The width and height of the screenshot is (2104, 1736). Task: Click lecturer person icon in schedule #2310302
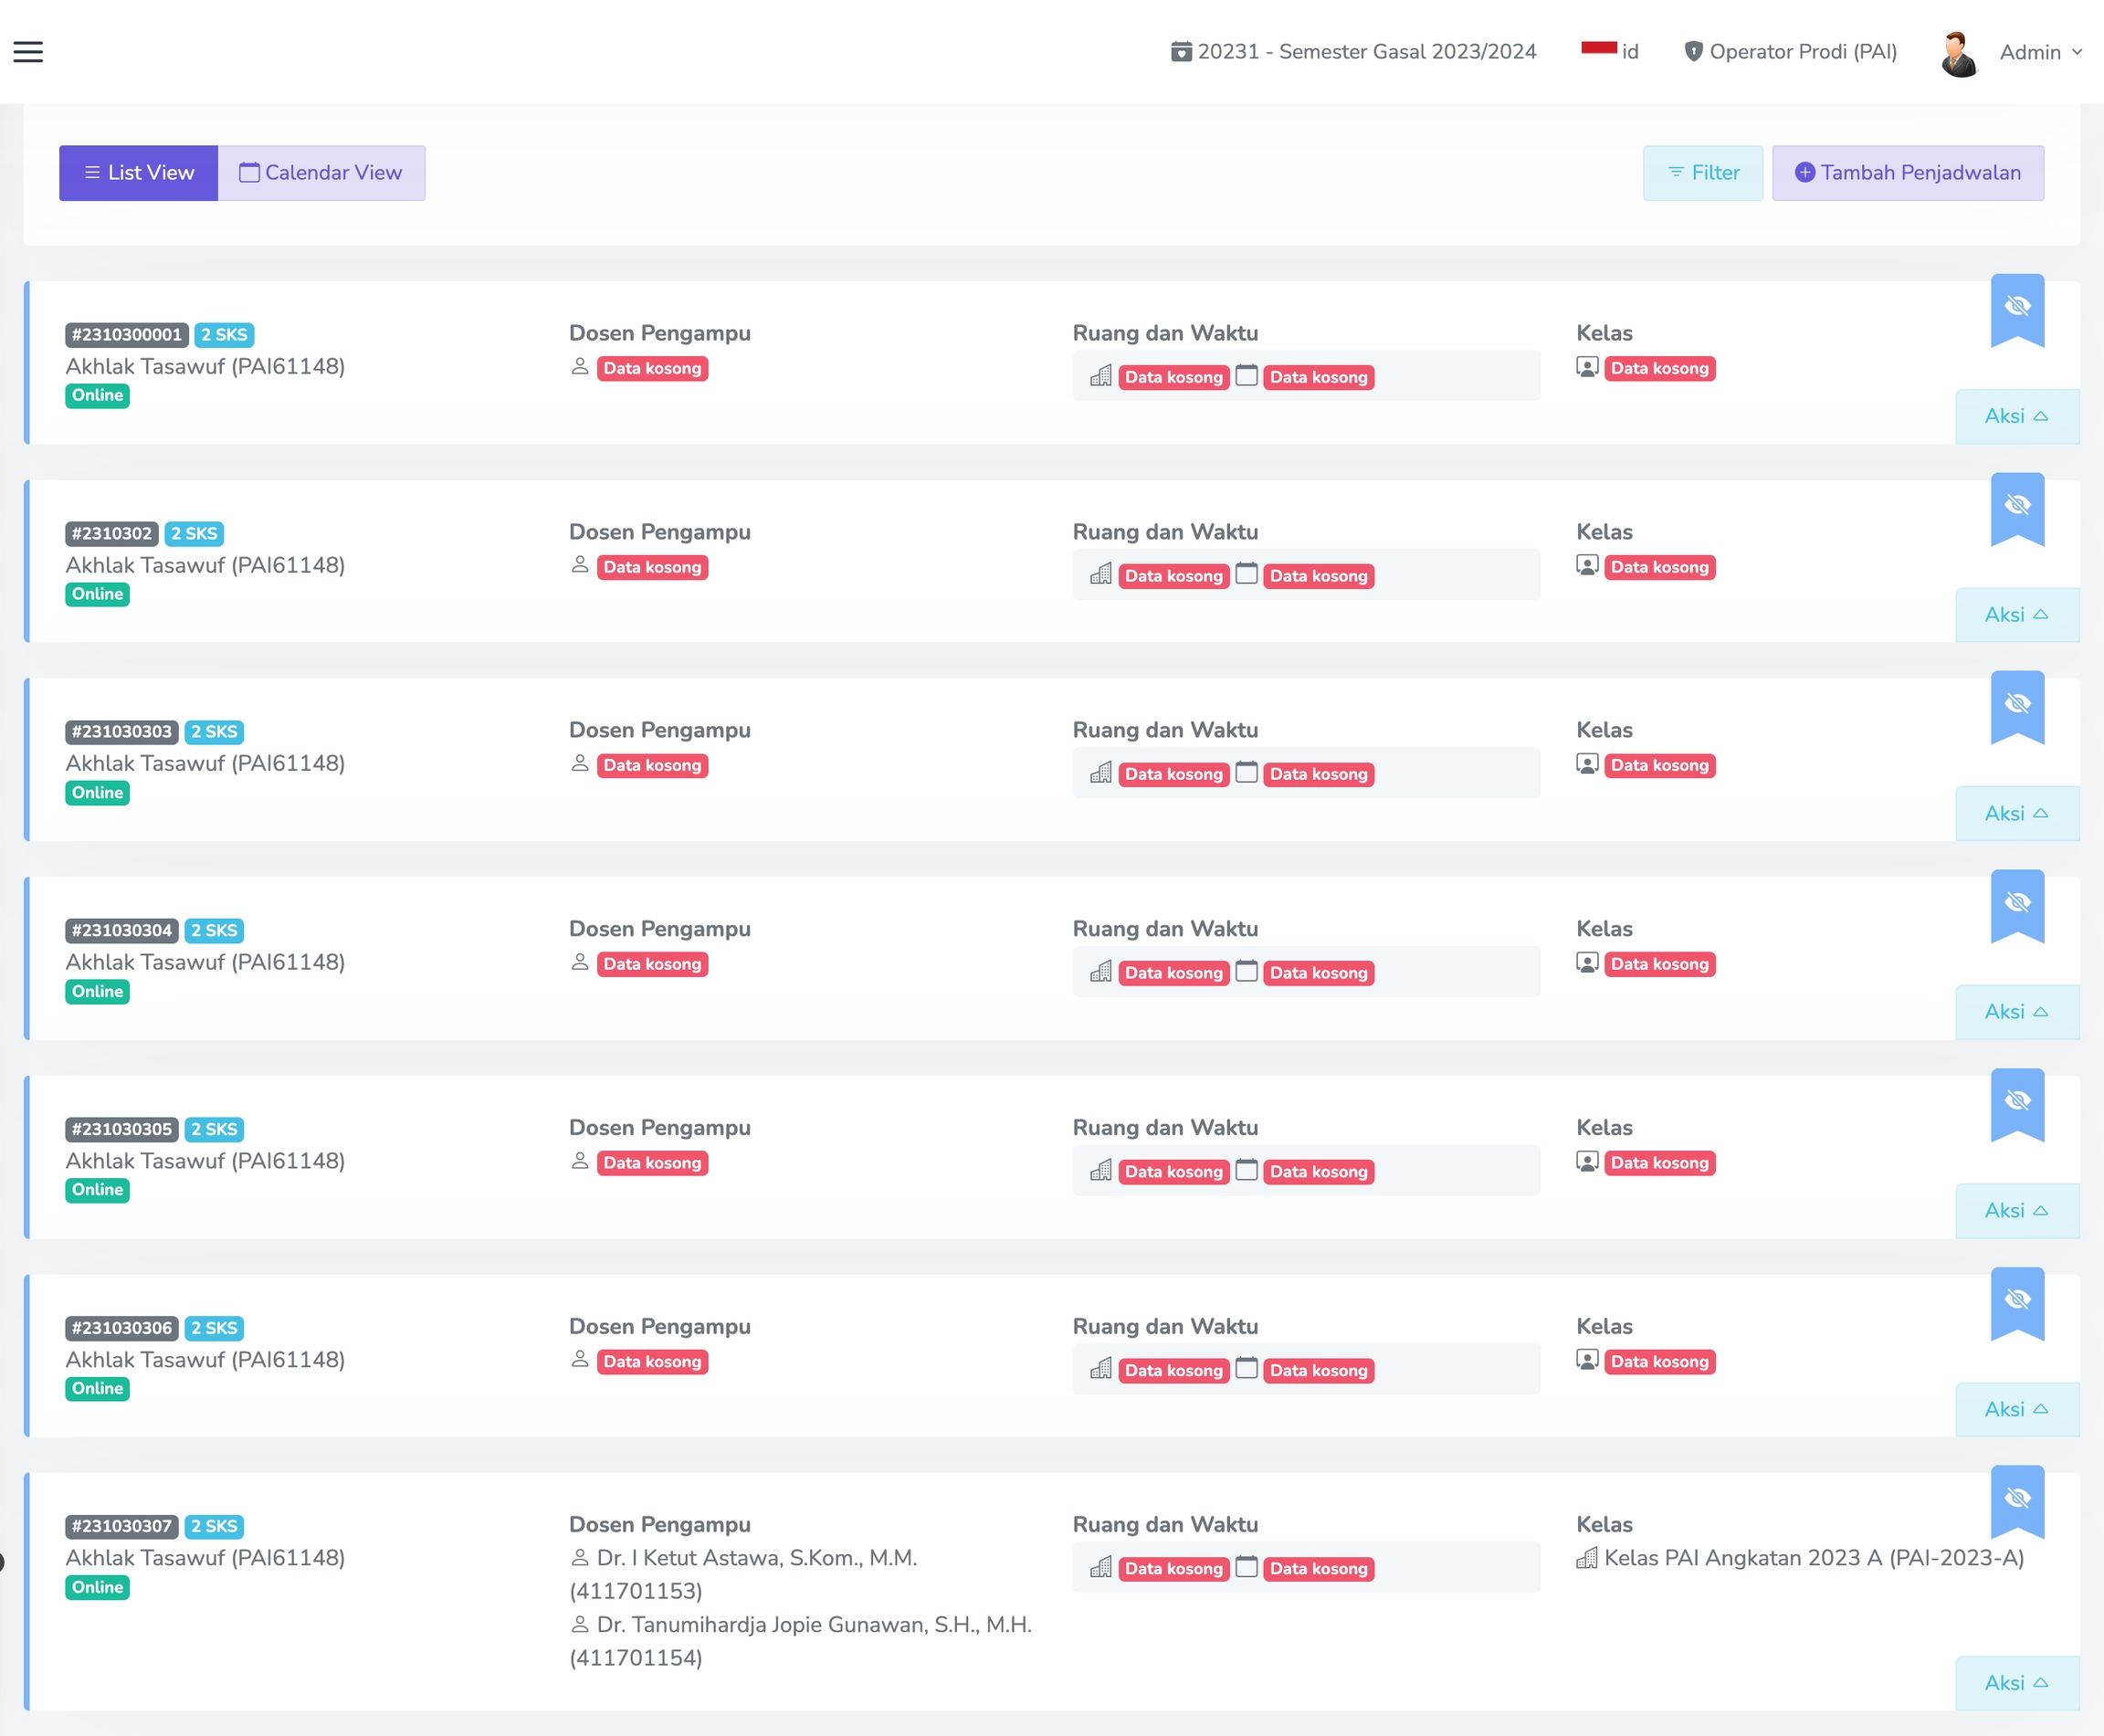(580, 565)
